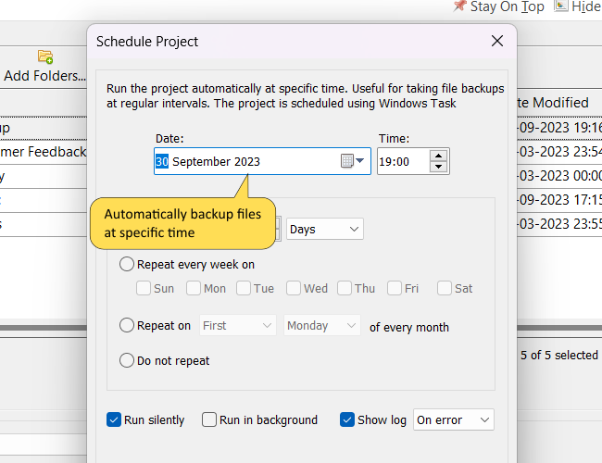Expand the On error log dropdown
Viewport: 602px width, 463px height.
pyautogui.click(x=453, y=419)
